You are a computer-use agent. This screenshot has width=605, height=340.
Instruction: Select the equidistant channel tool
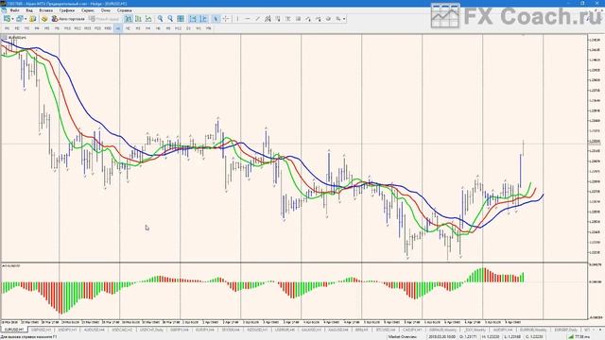click(268, 19)
